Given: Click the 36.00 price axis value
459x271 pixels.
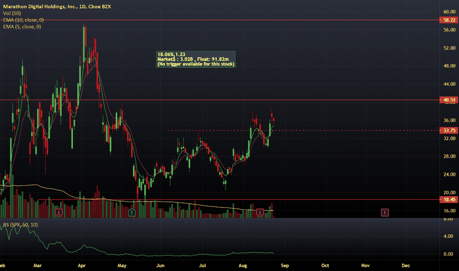Looking at the screenshot, I should pos(449,120).
